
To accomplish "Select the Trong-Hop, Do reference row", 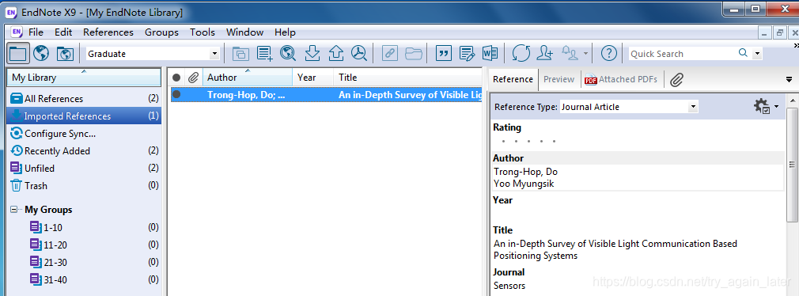I will pos(326,94).
